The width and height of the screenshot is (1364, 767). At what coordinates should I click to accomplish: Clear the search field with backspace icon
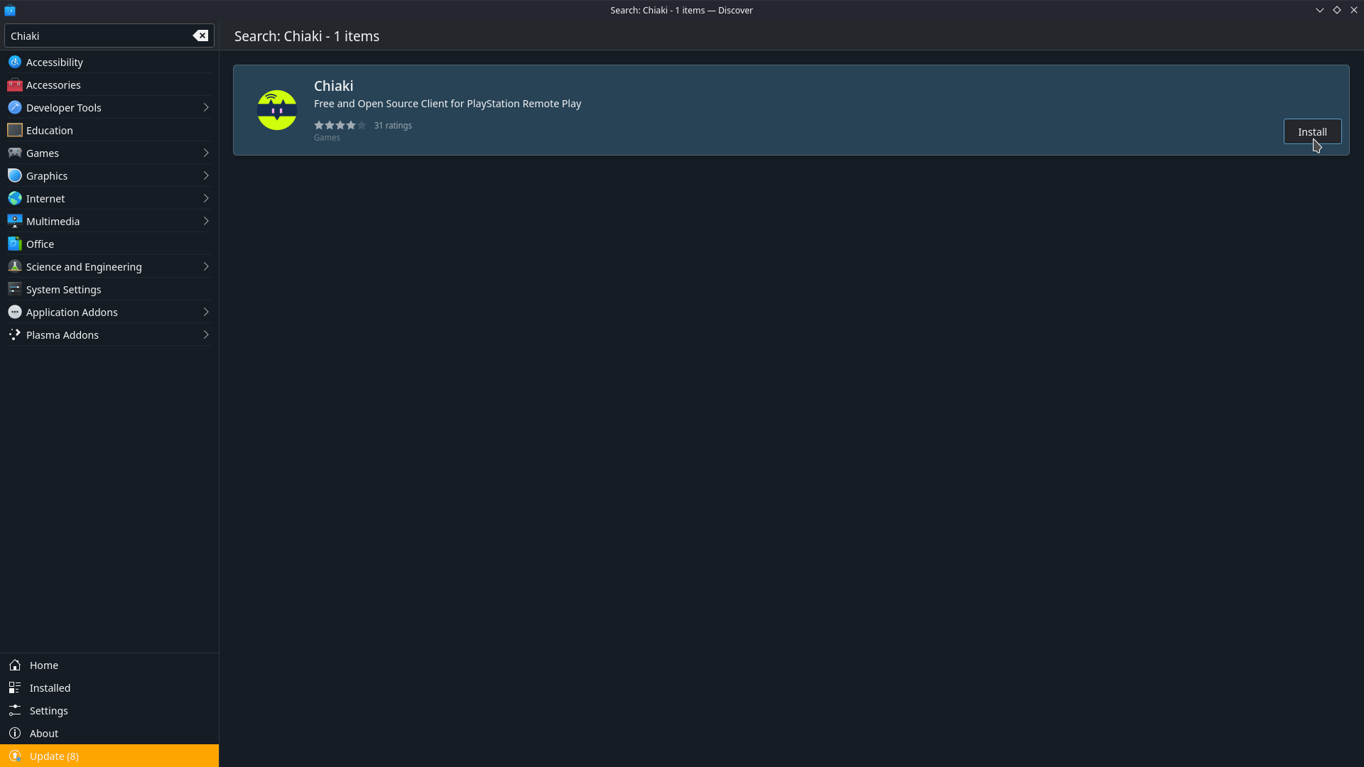200,36
